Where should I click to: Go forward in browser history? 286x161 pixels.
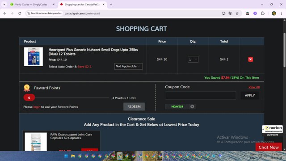12,13
